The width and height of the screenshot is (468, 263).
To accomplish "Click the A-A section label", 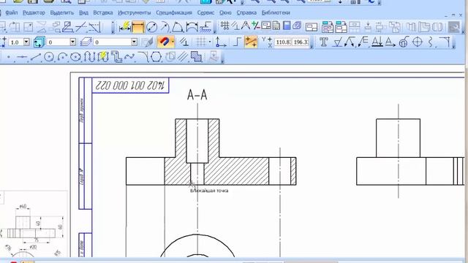I will click(197, 95).
